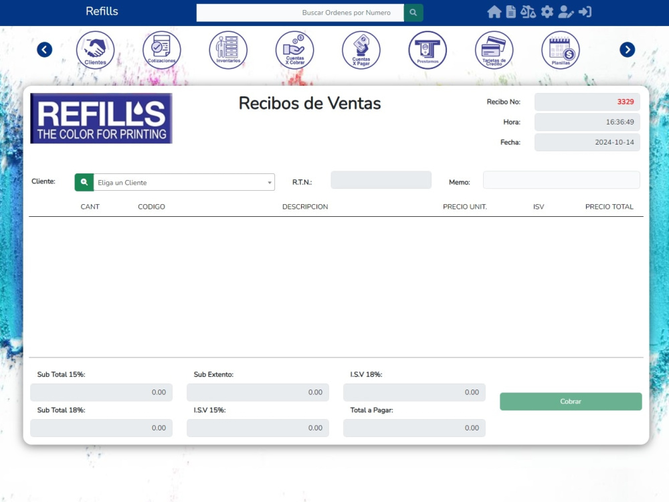The width and height of the screenshot is (669, 502).
Task: Click the Recibo No: label
Action: pos(504,102)
